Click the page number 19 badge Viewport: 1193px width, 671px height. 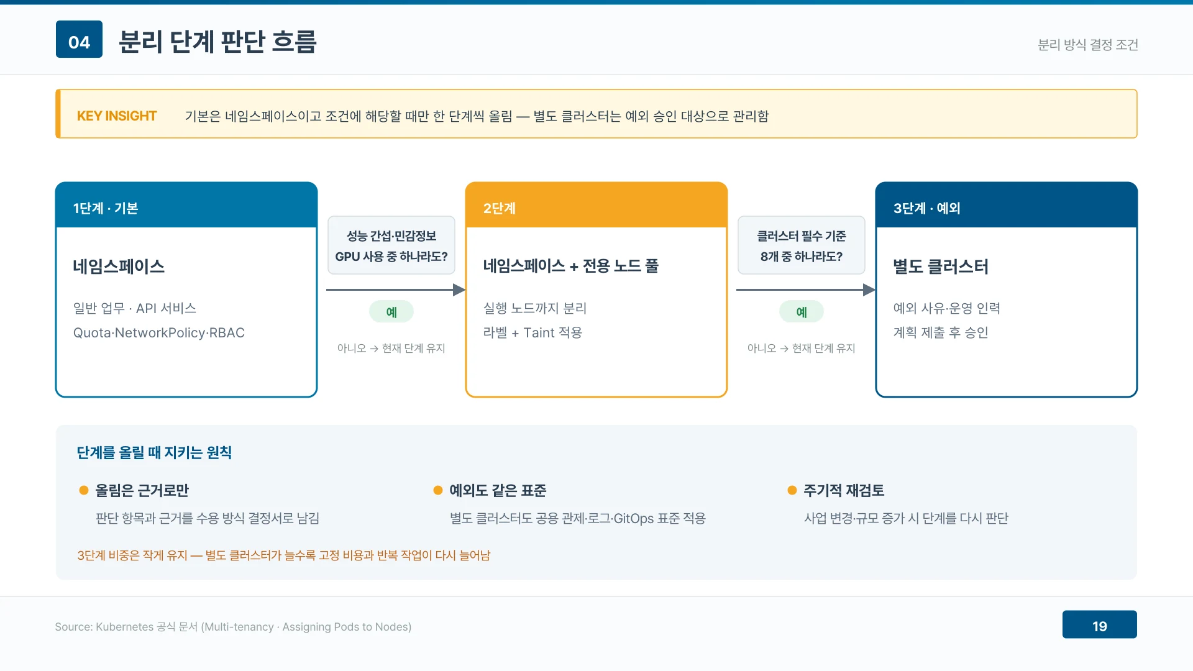pos(1100,624)
